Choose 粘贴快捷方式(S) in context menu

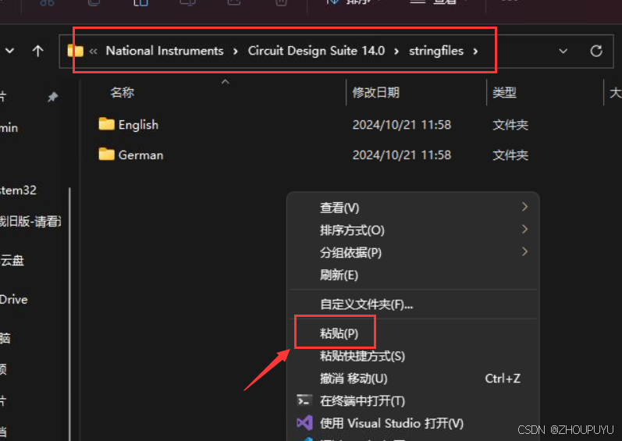tap(413, 356)
